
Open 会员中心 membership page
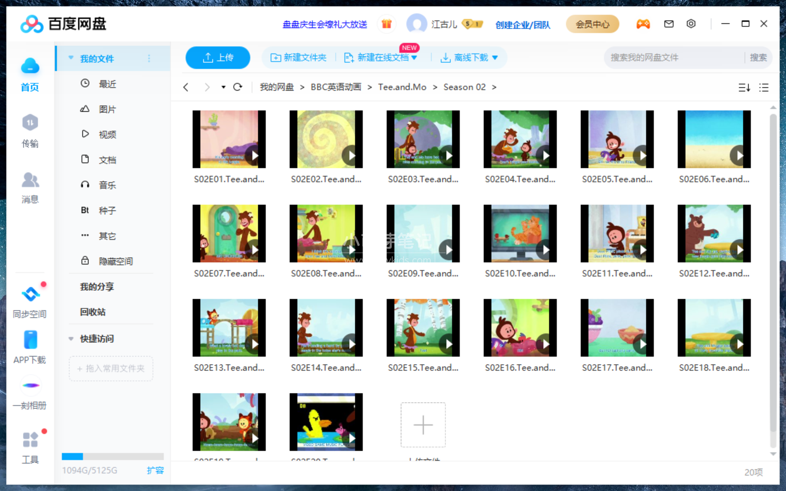[592, 23]
